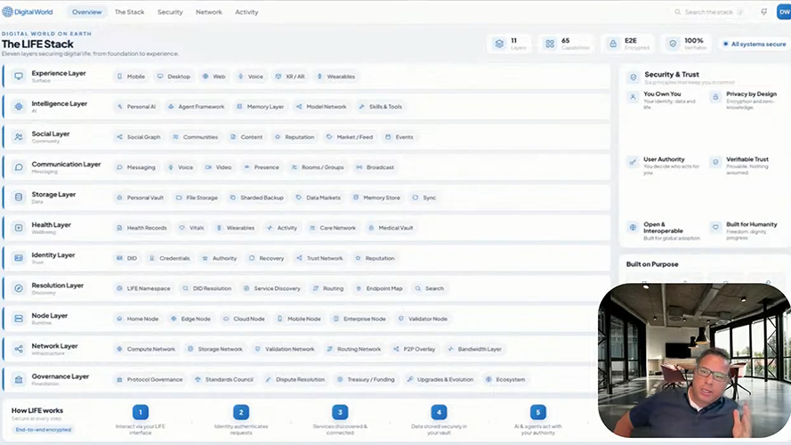This screenshot has width=791, height=445.
Task: Open the Overview tab
Action: coord(87,12)
